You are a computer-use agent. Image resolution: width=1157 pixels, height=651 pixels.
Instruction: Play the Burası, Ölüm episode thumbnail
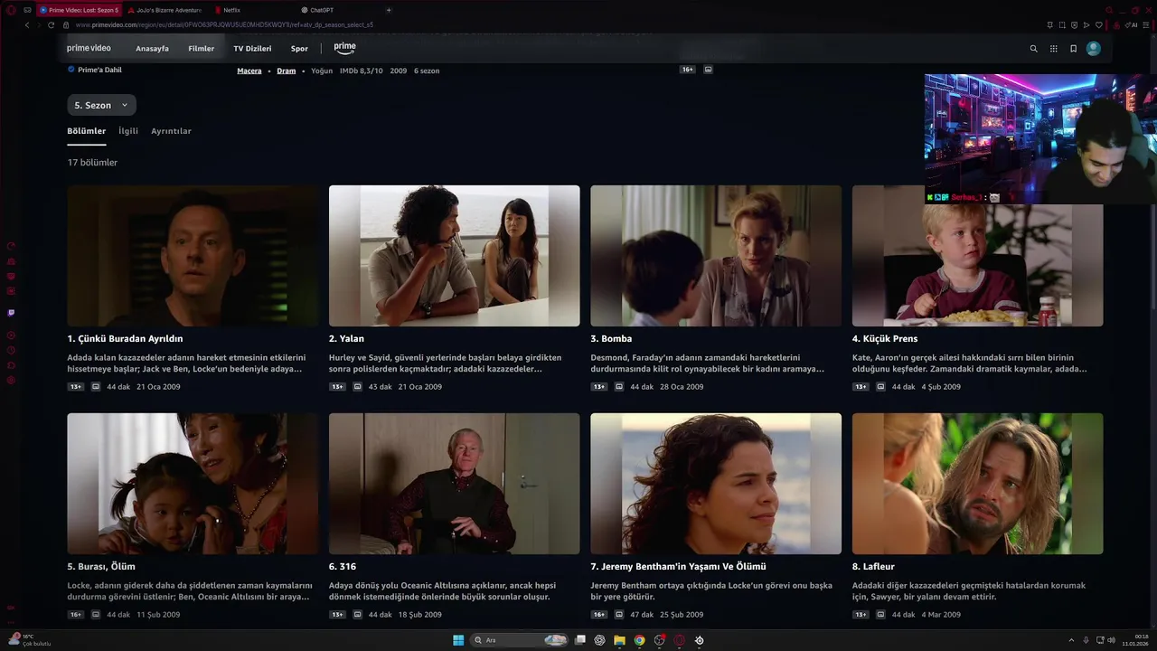click(x=193, y=484)
